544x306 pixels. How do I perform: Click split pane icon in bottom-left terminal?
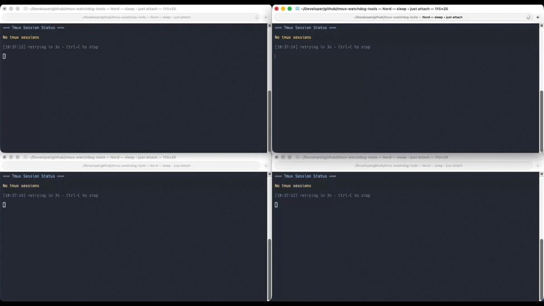(270, 174)
